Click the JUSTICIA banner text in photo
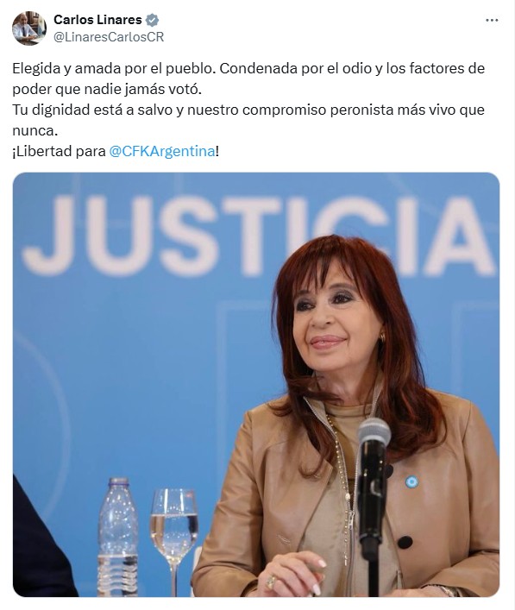This screenshot has width=515, height=610. 259,236
